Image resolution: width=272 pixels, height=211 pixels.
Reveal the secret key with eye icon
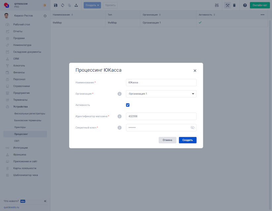tap(192, 127)
